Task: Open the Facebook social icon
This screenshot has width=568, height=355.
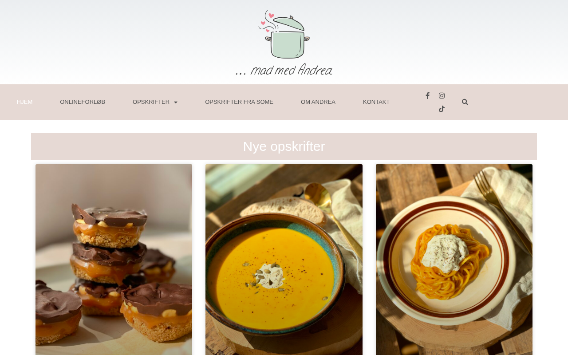Action: click(427, 95)
